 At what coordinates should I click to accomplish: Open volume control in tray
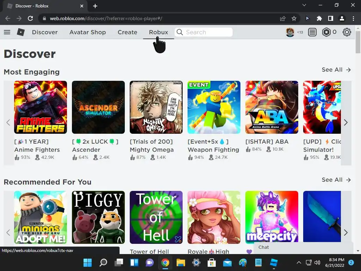click(317, 263)
